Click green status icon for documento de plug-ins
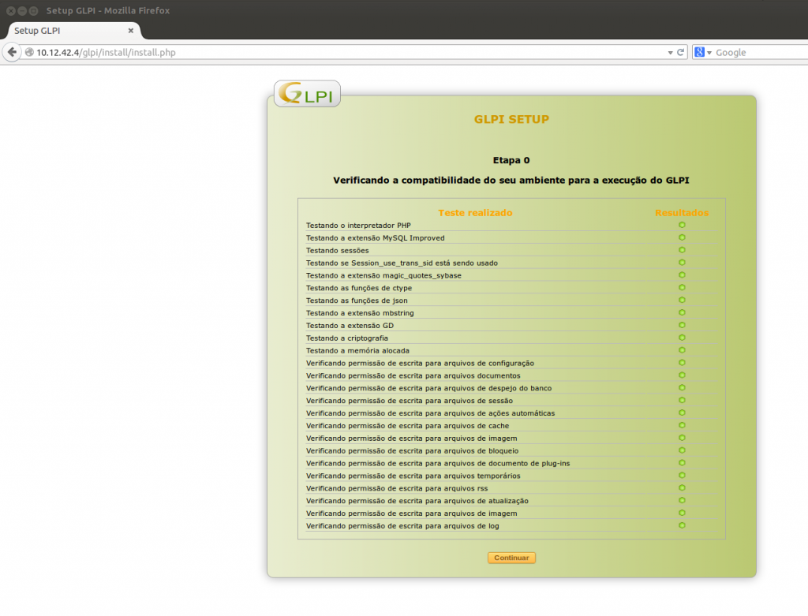The height and width of the screenshot is (616, 808). tap(682, 463)
